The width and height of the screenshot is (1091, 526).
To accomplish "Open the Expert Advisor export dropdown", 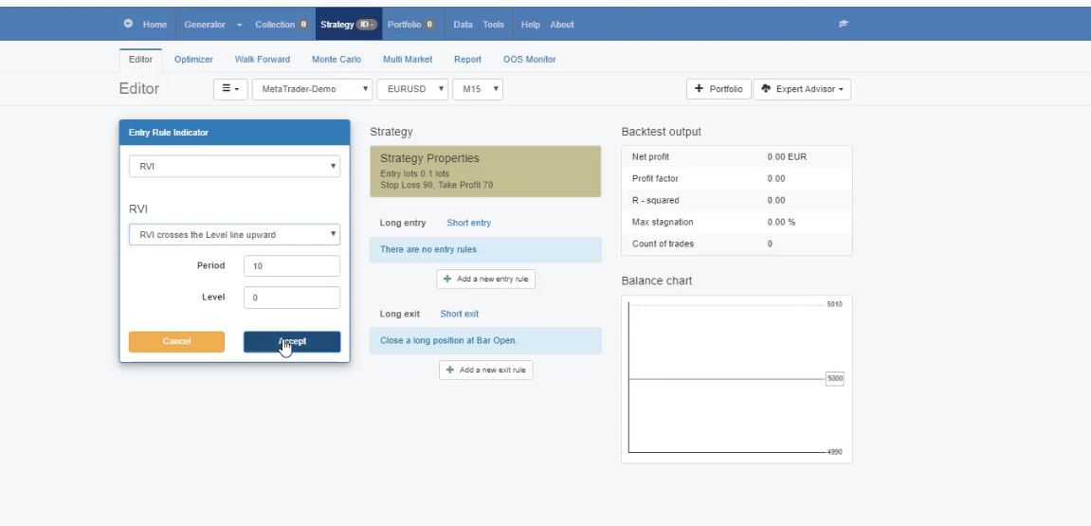I will tap(802, 89).
